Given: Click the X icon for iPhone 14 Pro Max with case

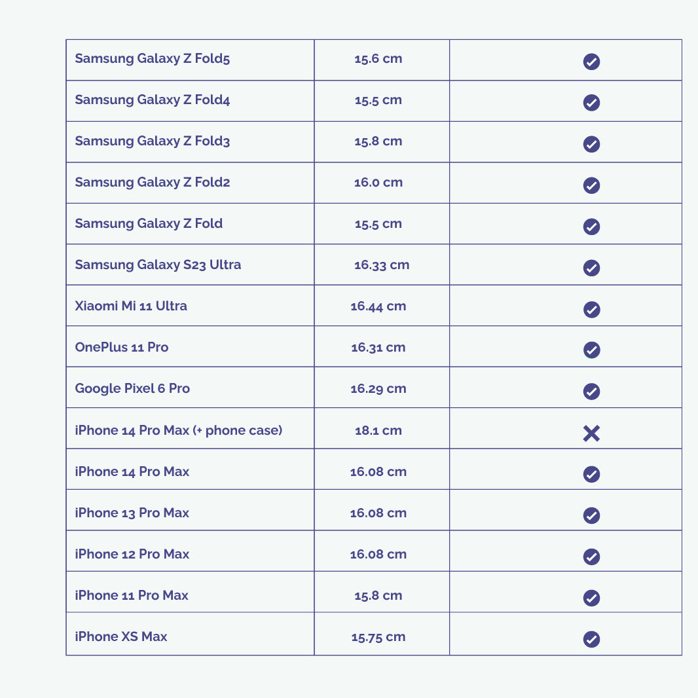Looking at the screenshot, I should click(x=591, y=433).
